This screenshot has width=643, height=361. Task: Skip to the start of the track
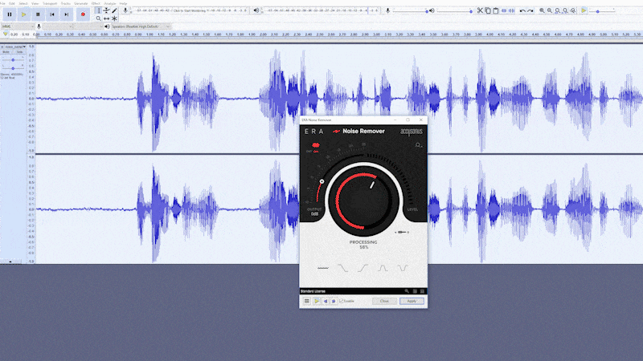click(52, 14)
